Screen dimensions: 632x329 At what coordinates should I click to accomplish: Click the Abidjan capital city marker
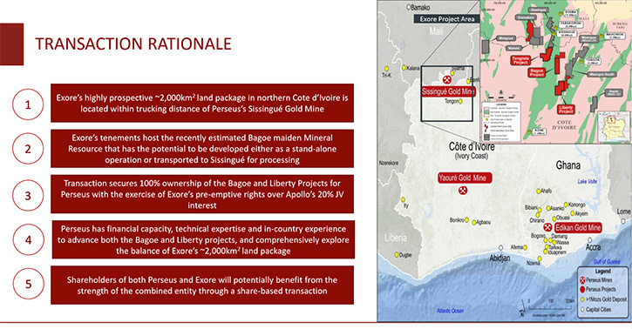tap(500, 248)
